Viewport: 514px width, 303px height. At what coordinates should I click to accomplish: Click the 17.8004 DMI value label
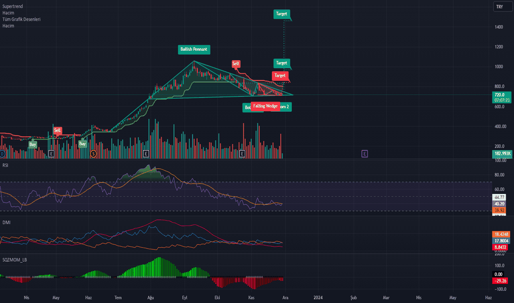(x=501, y=241)
